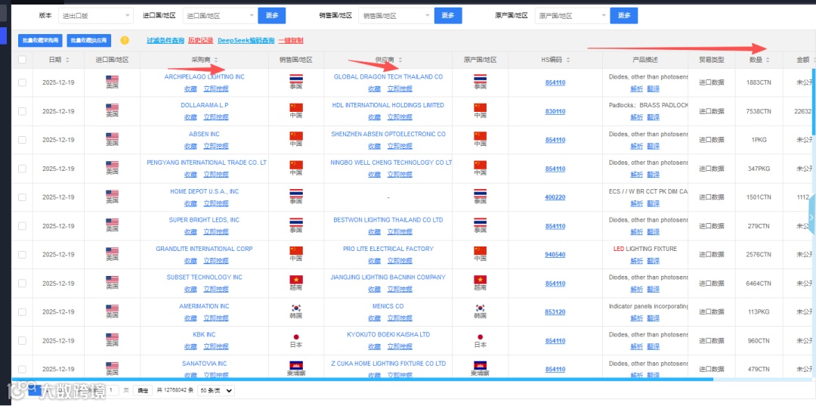Click 收藏 under HDL INTERNATIONAL HOLDINGS LIMITED
The height and width of the screenshot is (406, 816).
coord(375,117)
